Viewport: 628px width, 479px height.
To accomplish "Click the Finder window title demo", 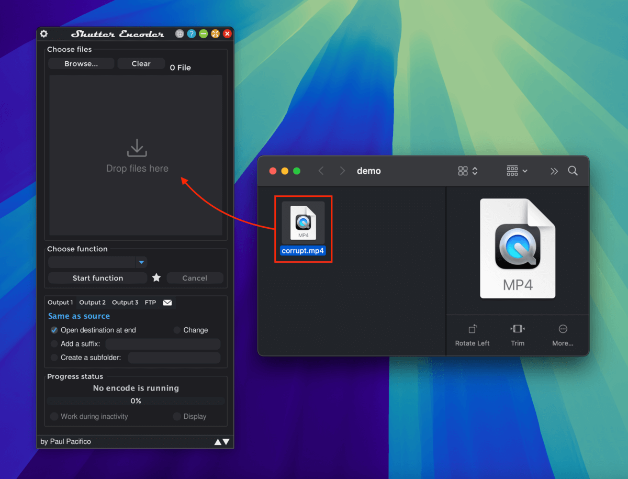I will (369, 171).
